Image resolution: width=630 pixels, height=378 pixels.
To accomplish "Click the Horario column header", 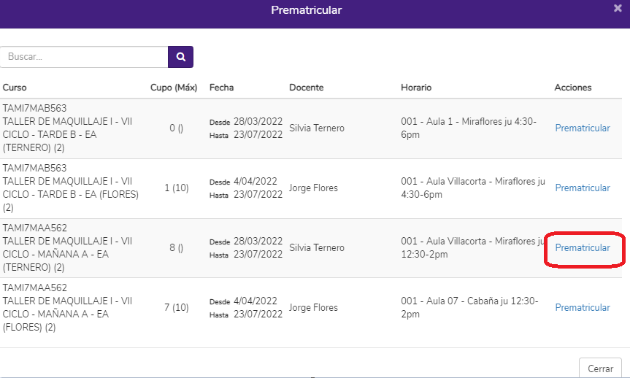I will (416, 88).
